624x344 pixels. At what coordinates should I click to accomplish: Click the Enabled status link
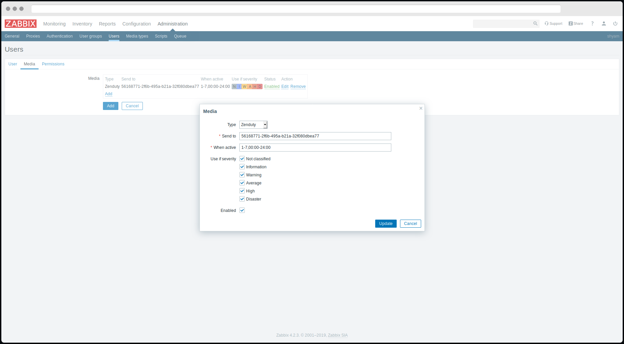pyautogui.click(x=272, y=87)
